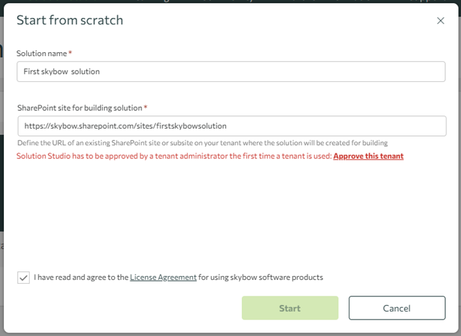
Task: Open the License Agreement link
Action: (x=163, y=277)
